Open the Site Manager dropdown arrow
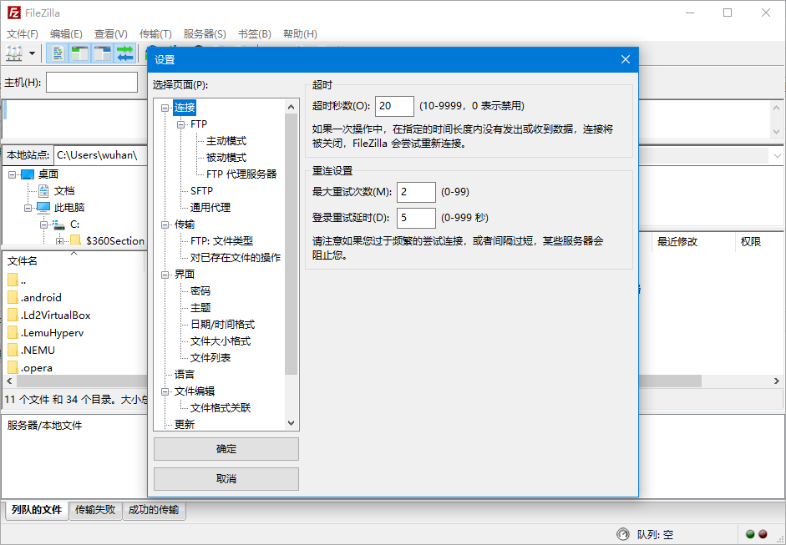Screen dimensions: 786x545 click(33, 53)
